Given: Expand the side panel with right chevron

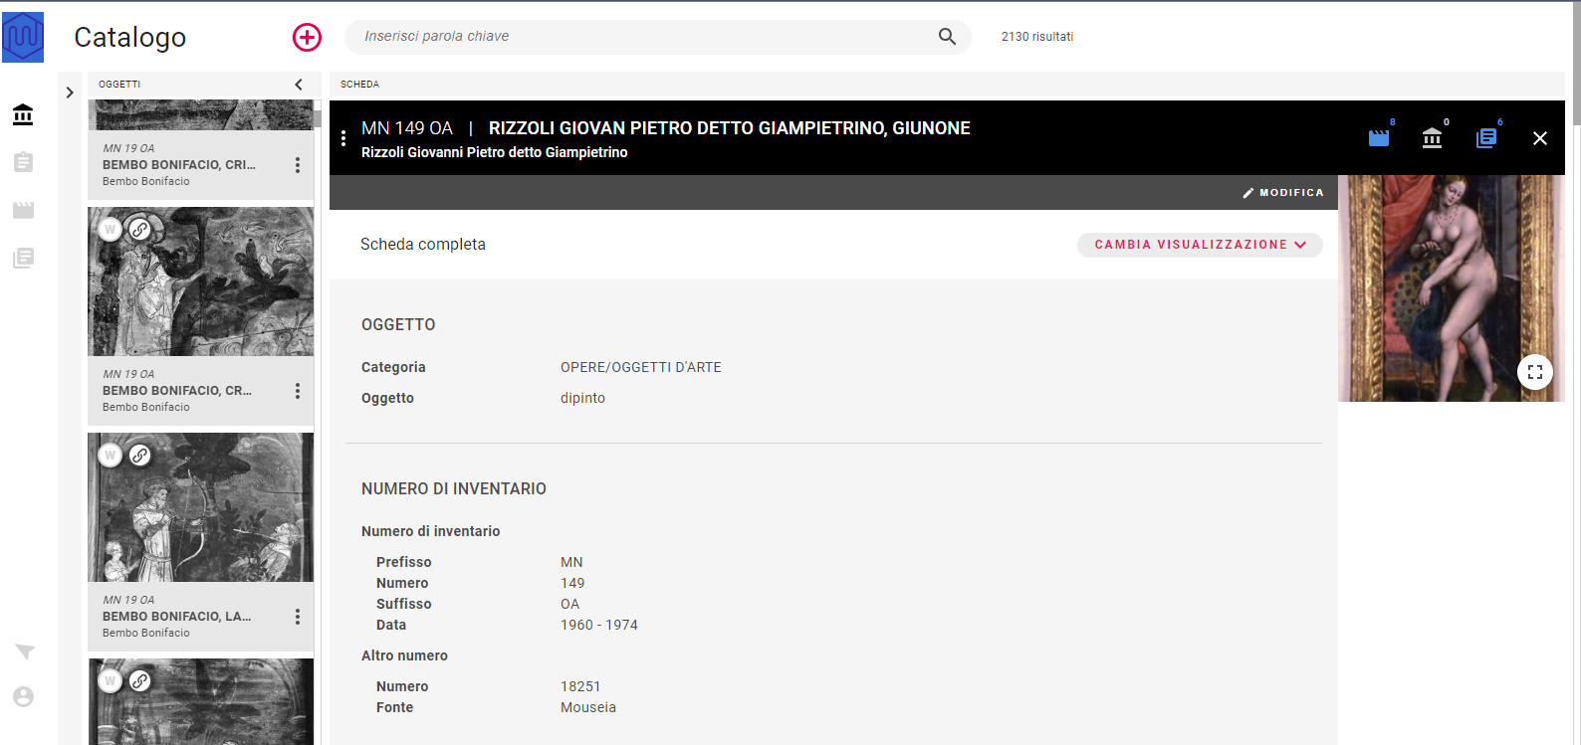Looking at the screenshot, I should (x=70, y=93).
